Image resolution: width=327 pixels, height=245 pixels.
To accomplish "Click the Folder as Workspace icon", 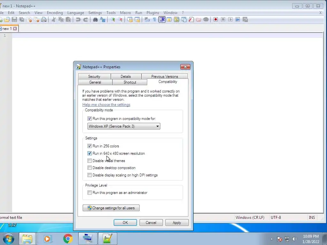I will 199,19.
